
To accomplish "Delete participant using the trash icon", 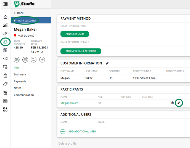I will click(x=173, y=103).
